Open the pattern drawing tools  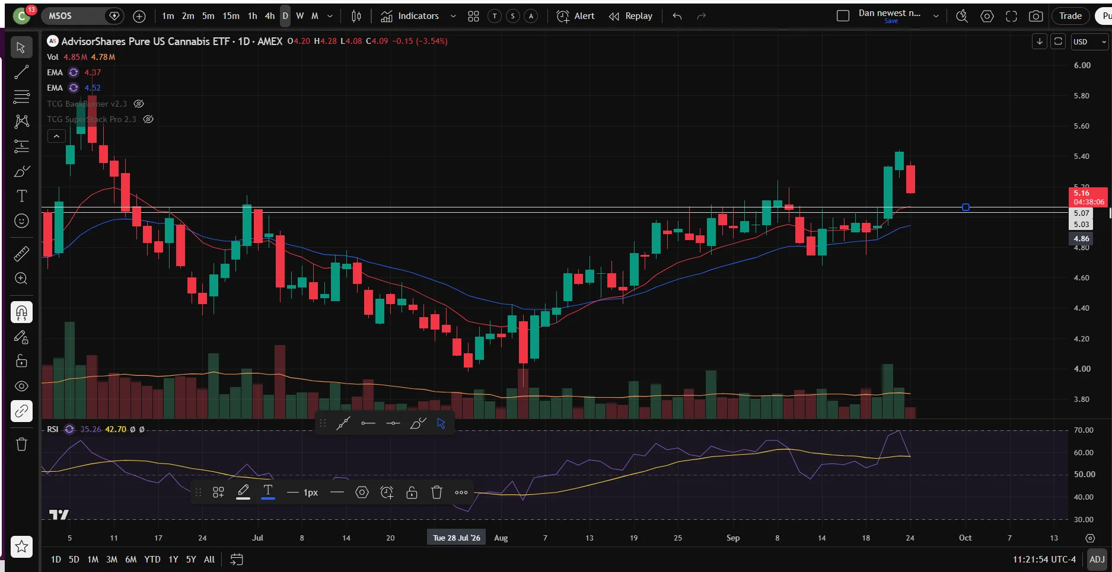pos(21,122)
